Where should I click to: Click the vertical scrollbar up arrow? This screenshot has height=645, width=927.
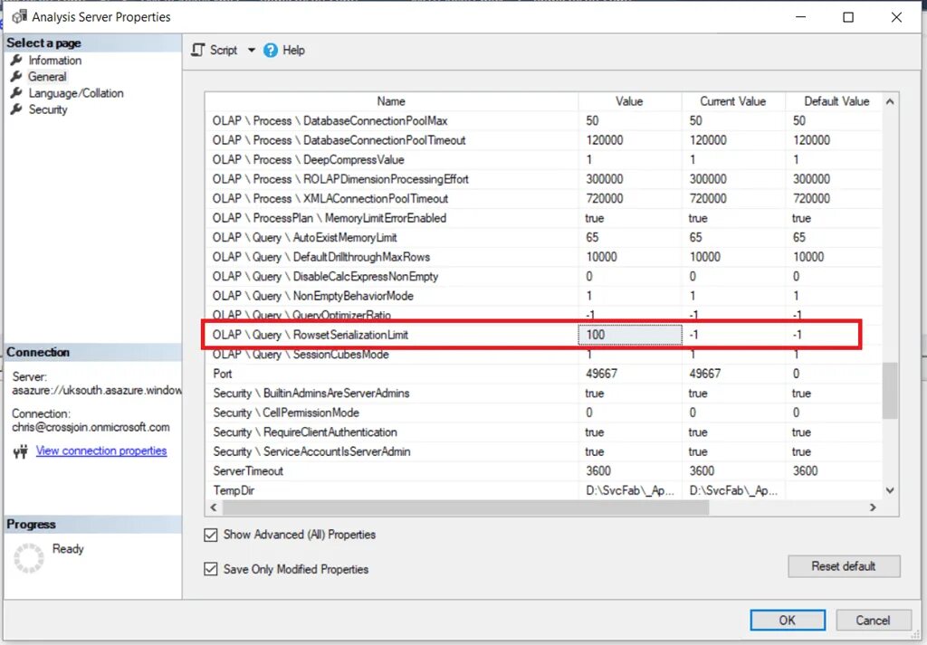(890, 101)
